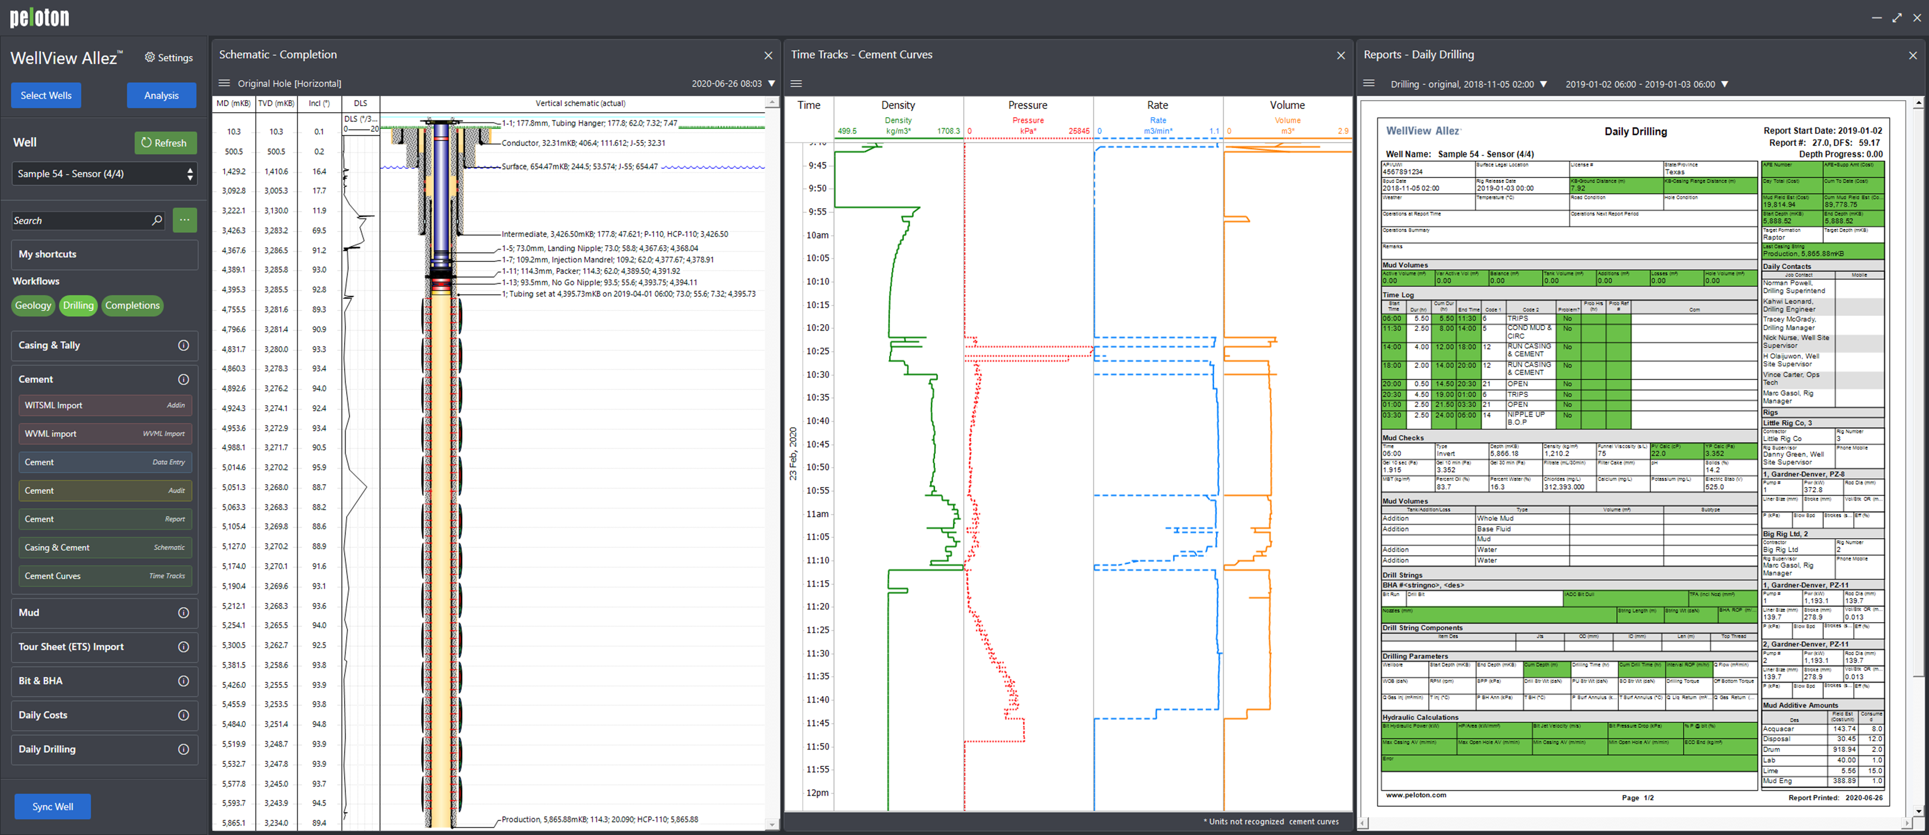1929x835 pixels.
Task: Click info icon beside Daily Costs
Action: pyautogui.click(x=184, y=715)
